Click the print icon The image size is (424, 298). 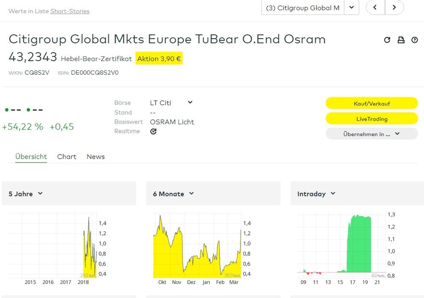(401, 40)
